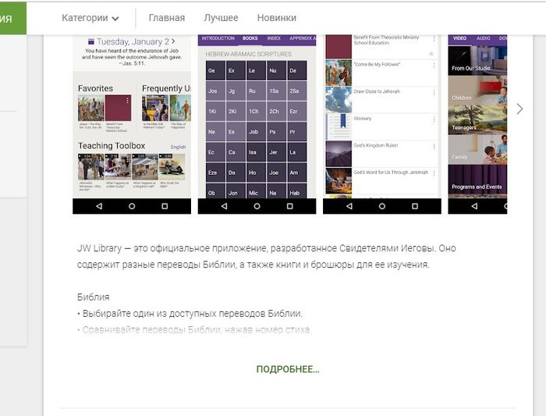
Task: Click three-dot menu beside "Come Be My Follower"
Action: pos(434,66)
